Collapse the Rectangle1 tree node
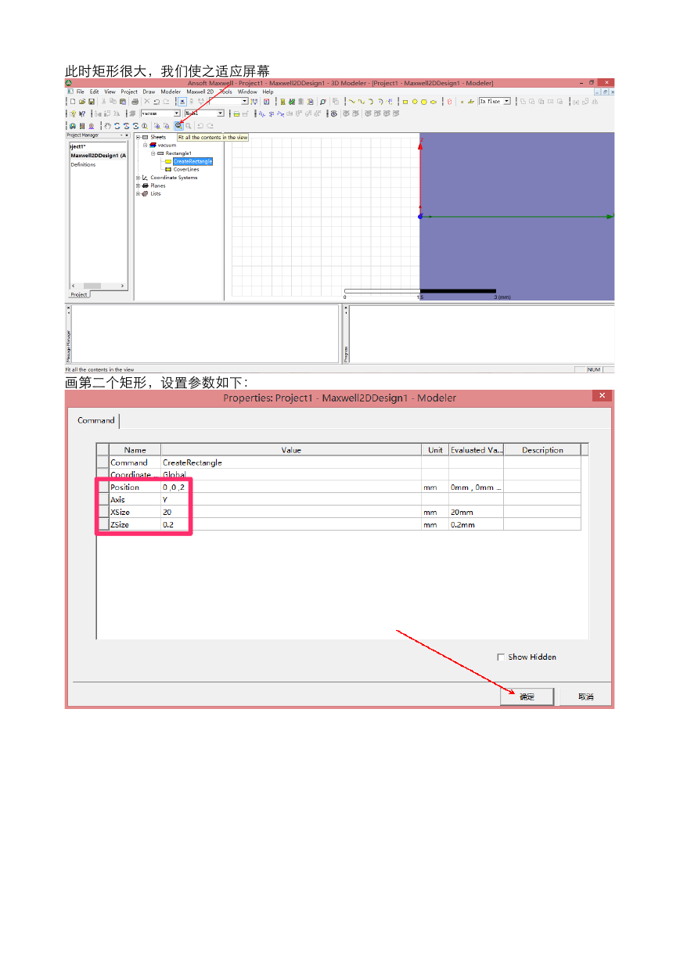This screenshot has width=680, height=961. pyautogui.click(x=153, y=153)
